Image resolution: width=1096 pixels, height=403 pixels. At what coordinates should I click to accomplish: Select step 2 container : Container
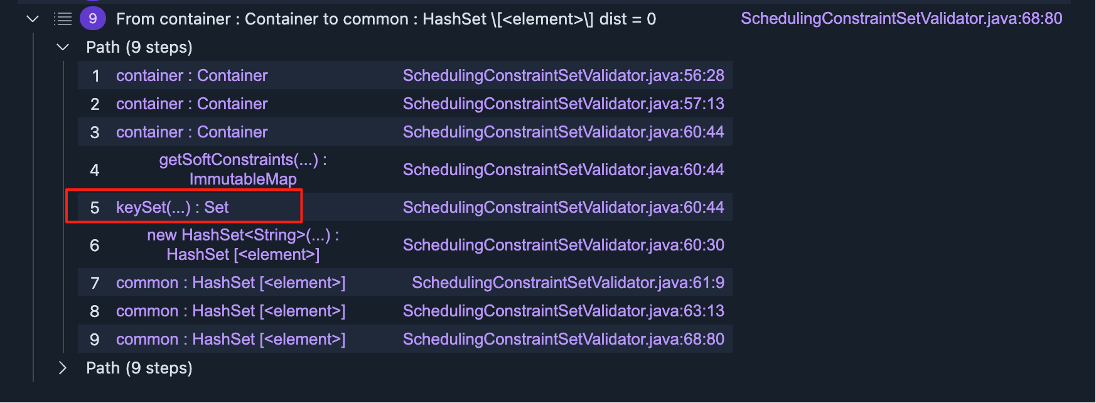[x=191, y=104]
